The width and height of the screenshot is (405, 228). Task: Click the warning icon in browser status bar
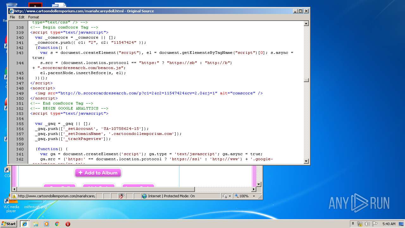14,196
